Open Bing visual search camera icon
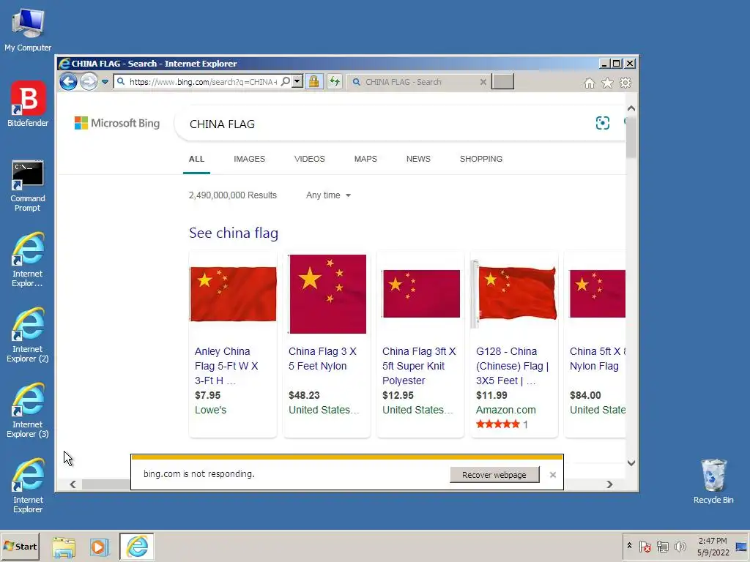 [x=603, y=123]
